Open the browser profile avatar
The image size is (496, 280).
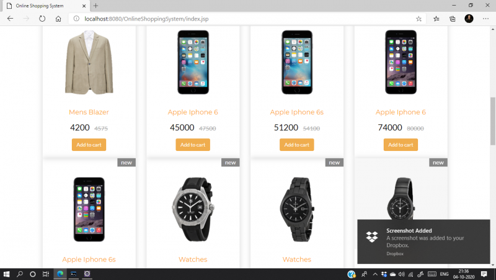[x=469, y=19]
